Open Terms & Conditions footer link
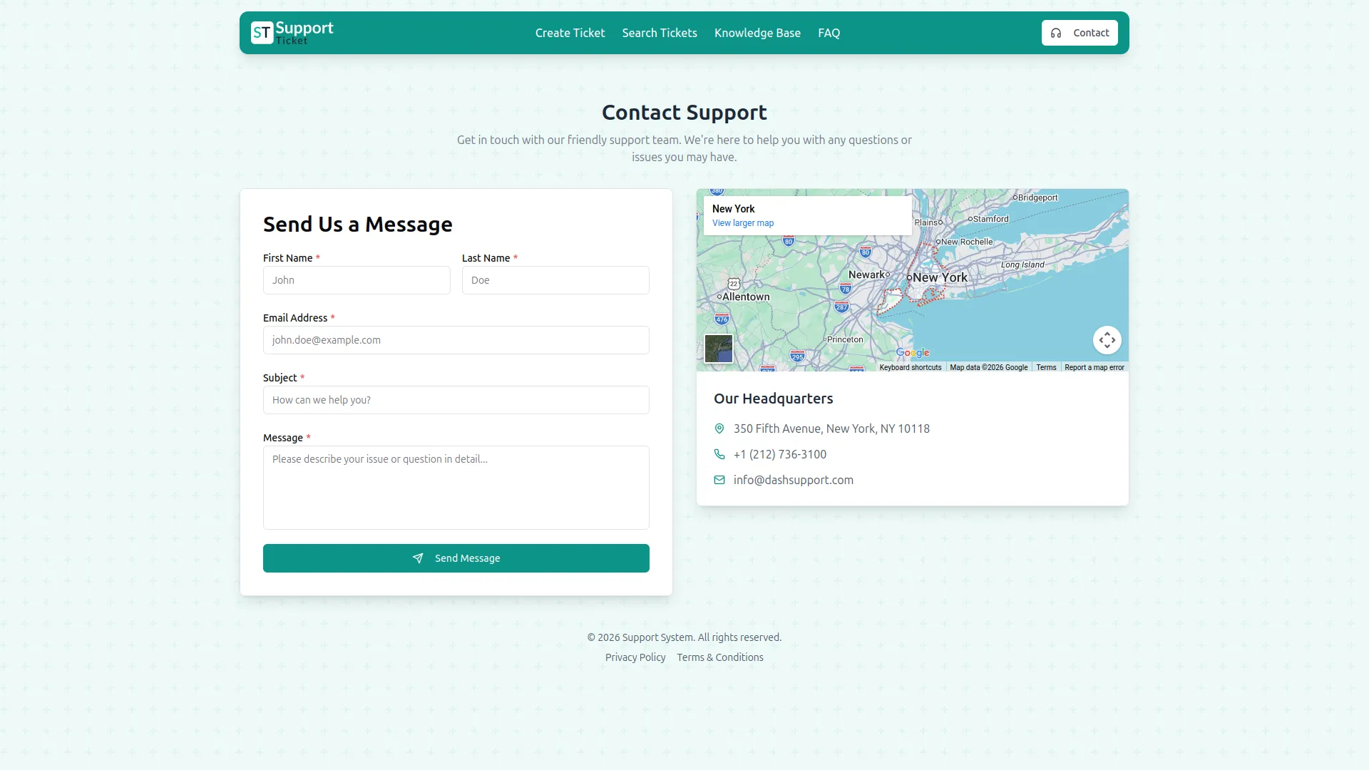 pyautogui.click(x=720, y=657)
